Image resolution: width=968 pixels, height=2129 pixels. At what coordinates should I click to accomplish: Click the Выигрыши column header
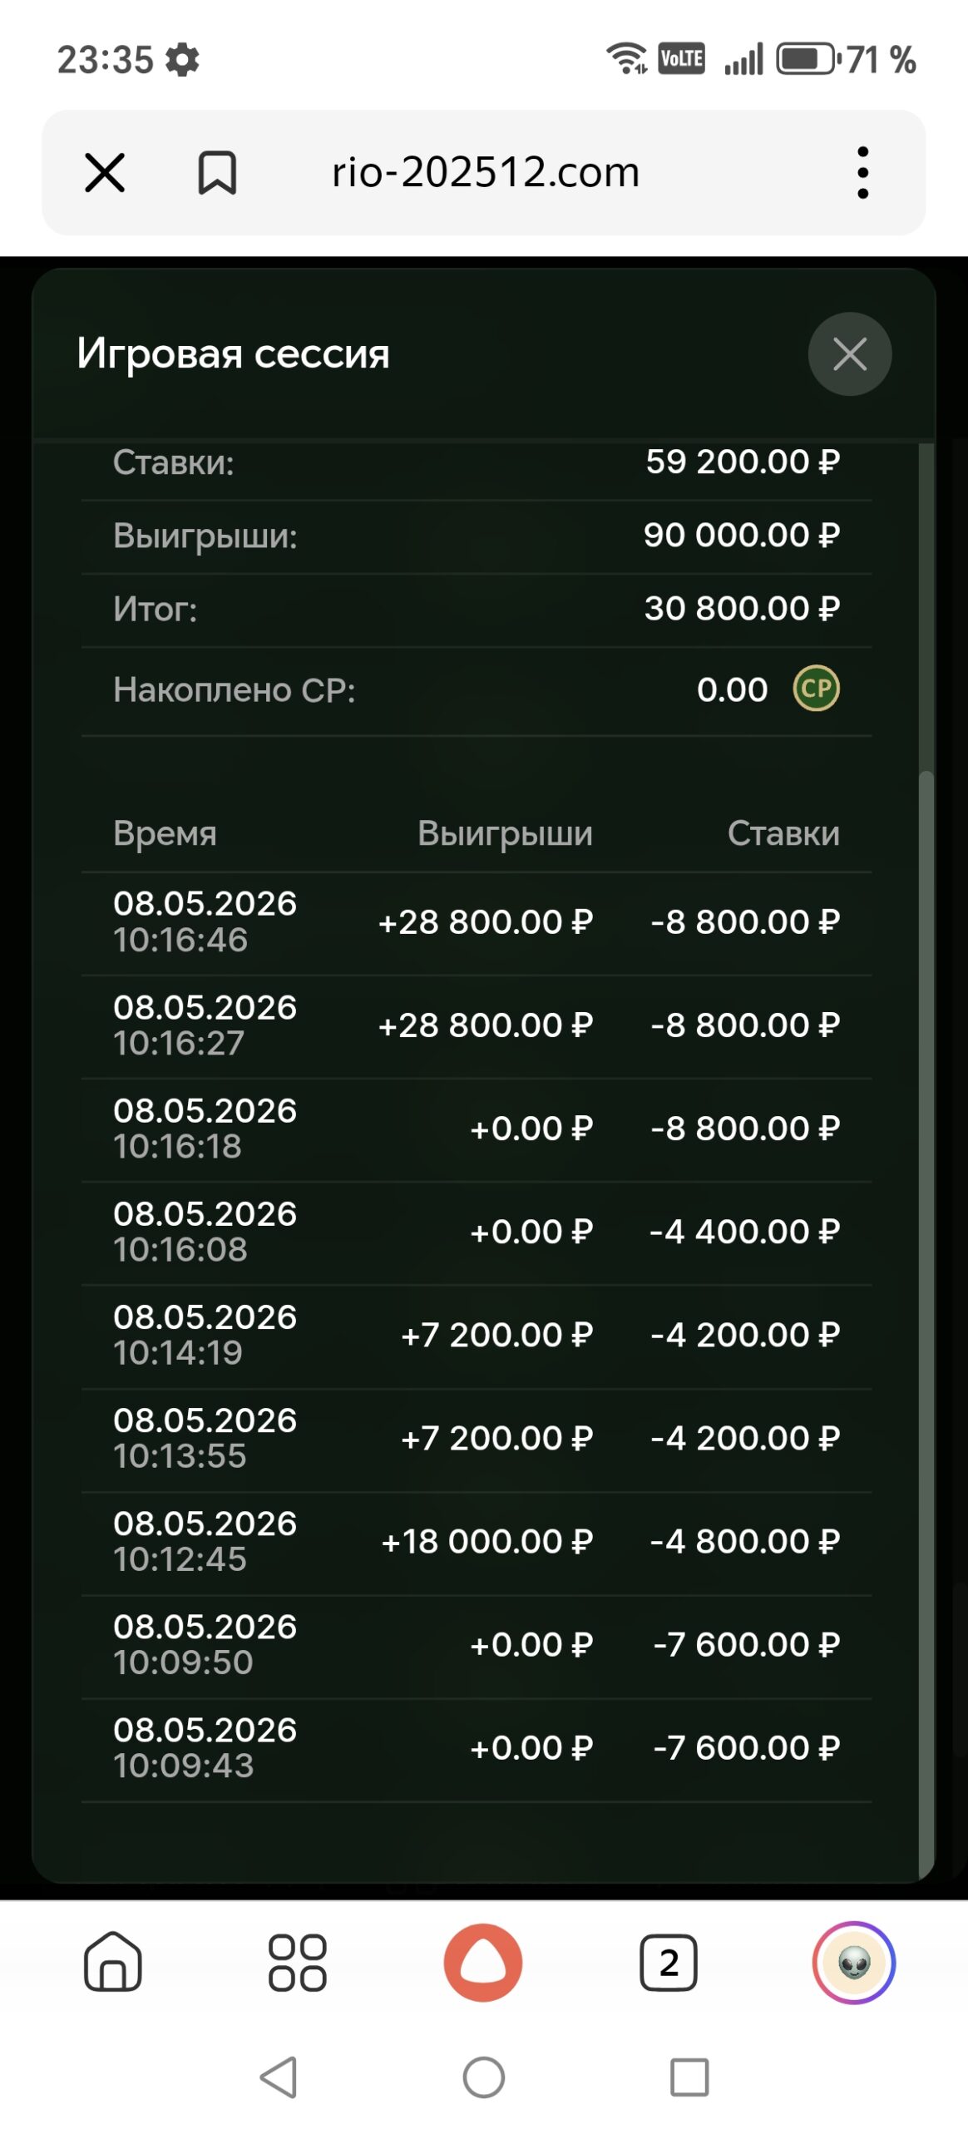505,834
